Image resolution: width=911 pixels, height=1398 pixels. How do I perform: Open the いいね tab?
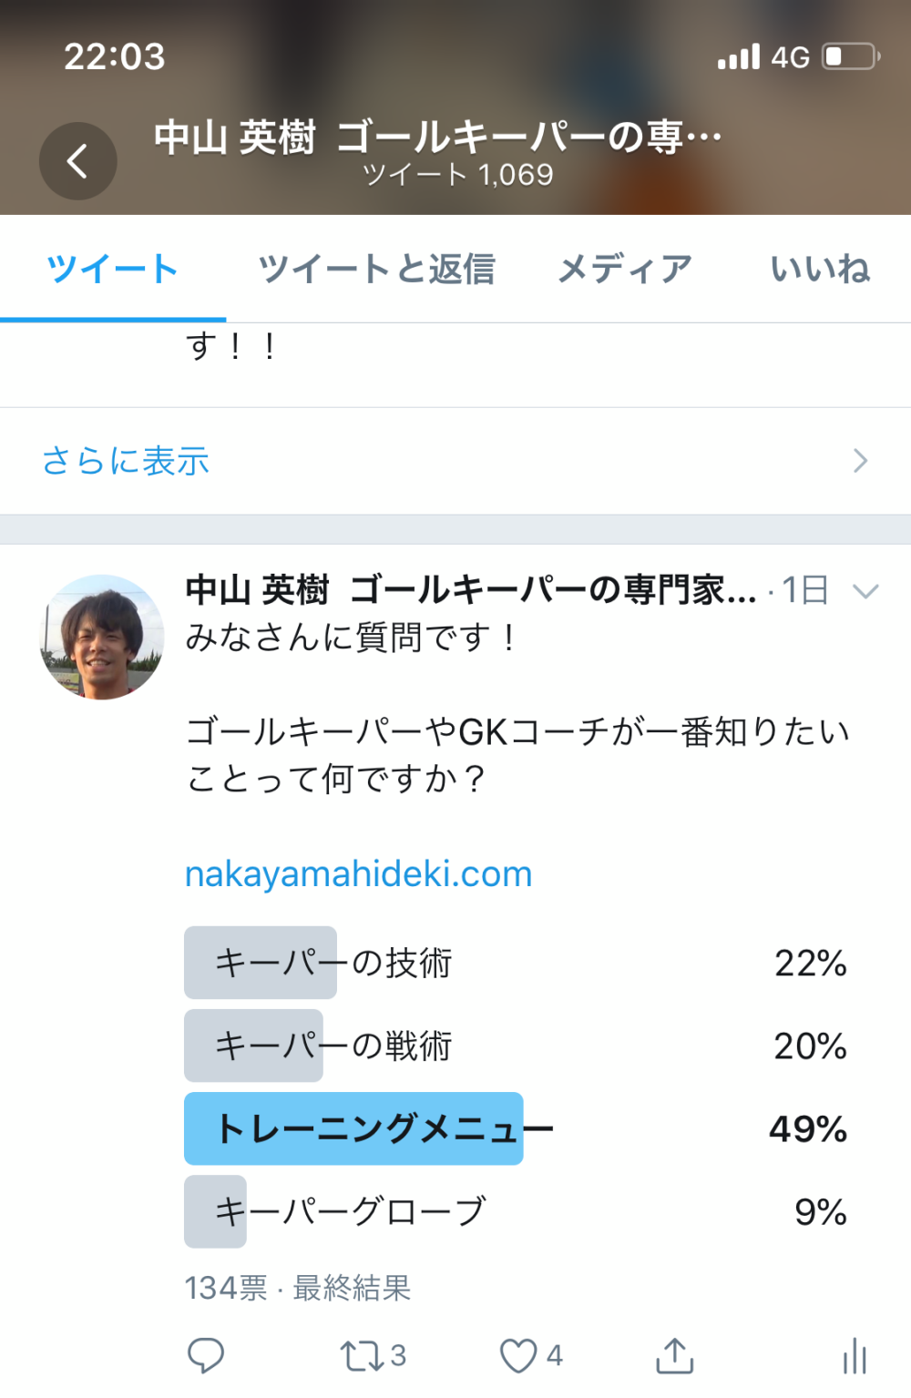820,269
